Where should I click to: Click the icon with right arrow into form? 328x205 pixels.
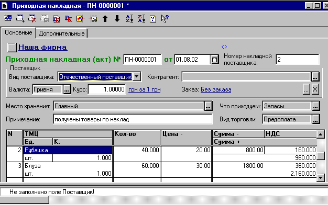(93, 19)
